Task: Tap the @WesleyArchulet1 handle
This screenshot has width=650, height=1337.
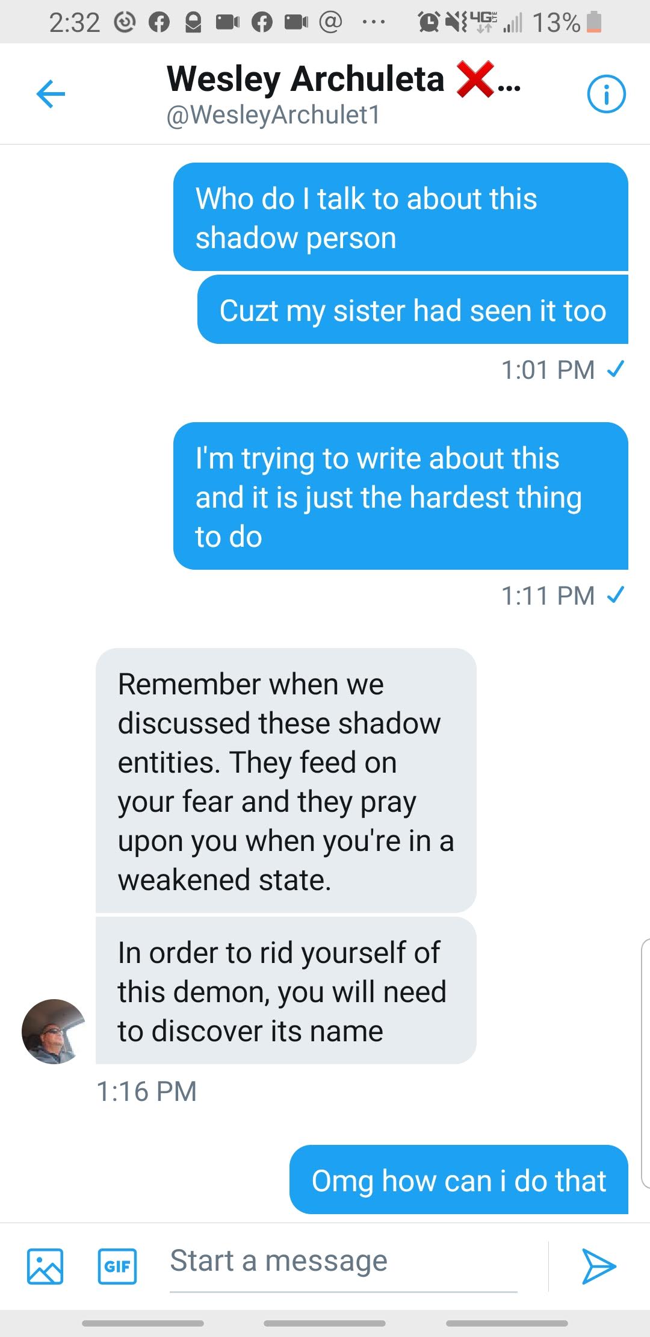Action: 274,115
